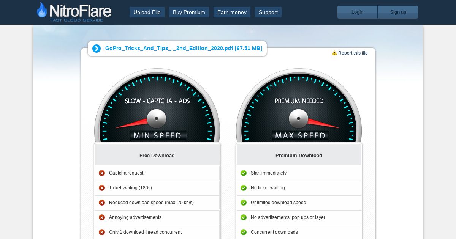Click the 'Unlimited download speed' text
The image size is (456, 239).
[279, 203]
